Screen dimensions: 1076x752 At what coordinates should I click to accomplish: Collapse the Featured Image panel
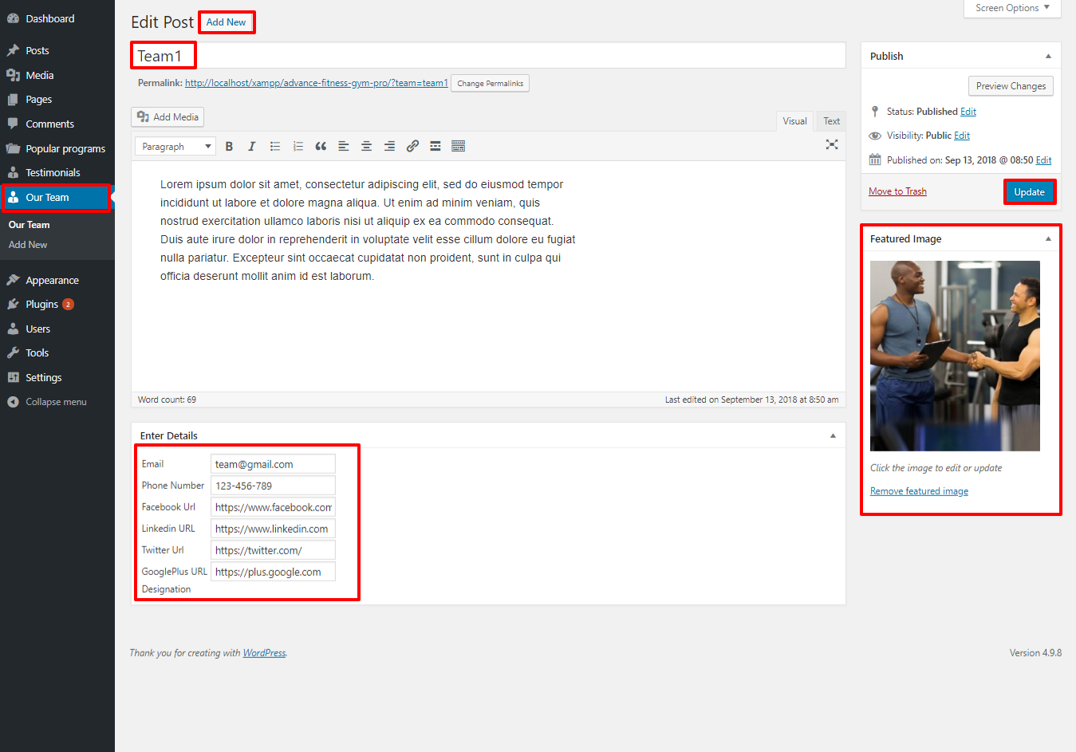click(1048, 239)
